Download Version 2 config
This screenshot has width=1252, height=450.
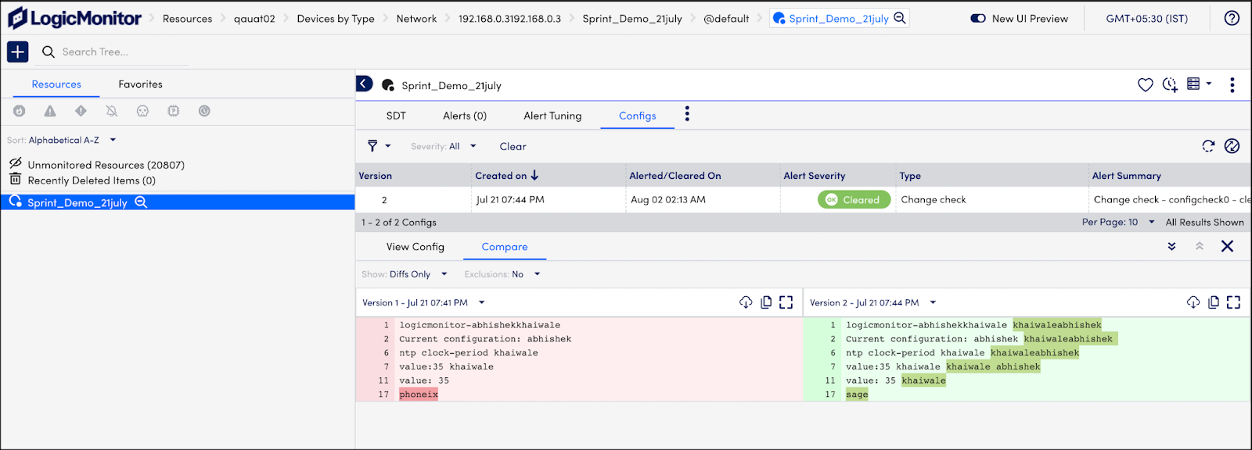[1193, 302]
